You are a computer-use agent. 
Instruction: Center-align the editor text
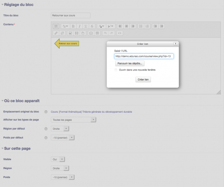(x=126, y=26)
